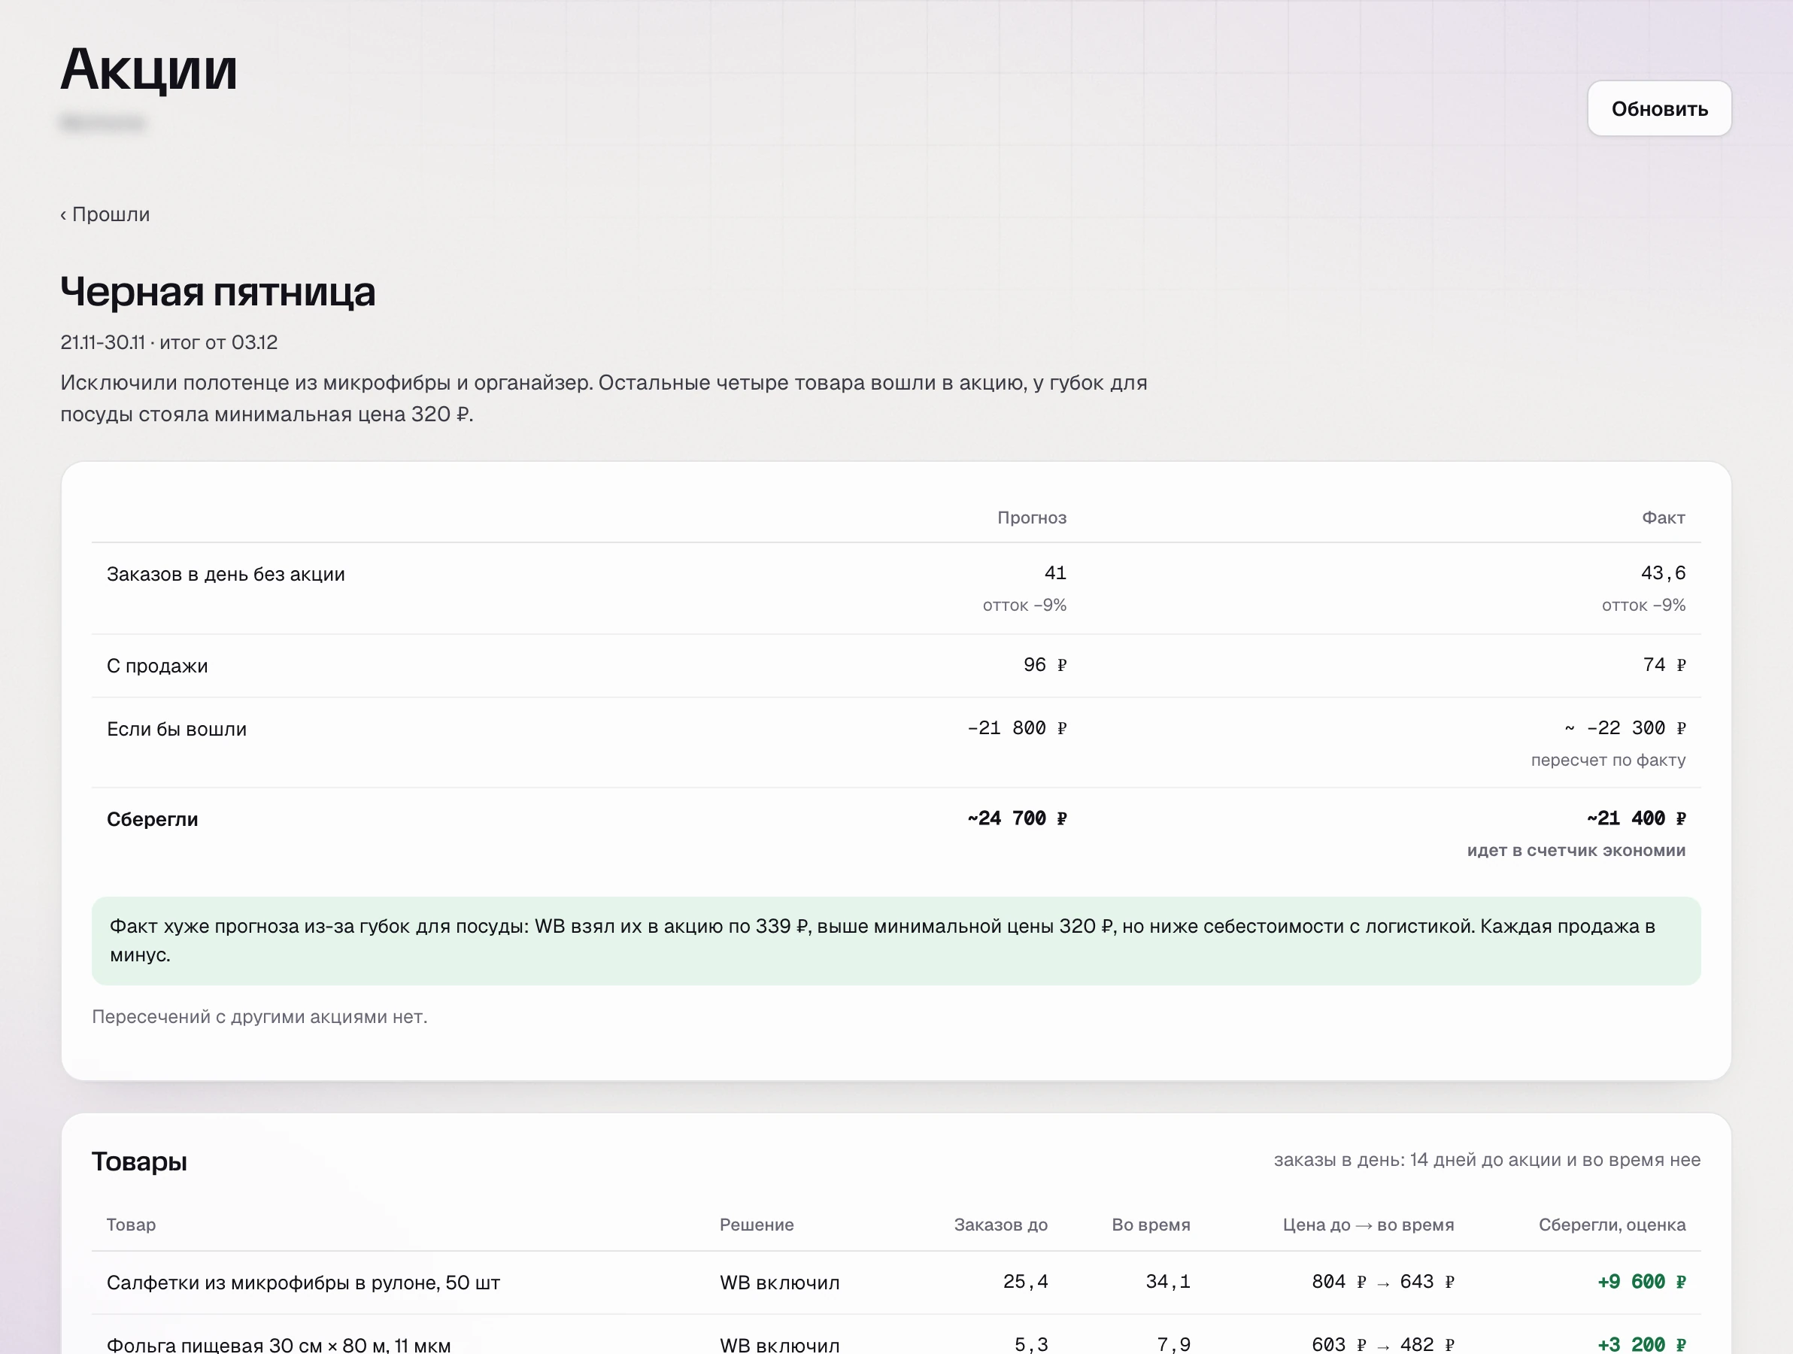Click the Решение column header
Image resolution: width=1793 pixels, height=1354 pixels.
(757, 1225)
